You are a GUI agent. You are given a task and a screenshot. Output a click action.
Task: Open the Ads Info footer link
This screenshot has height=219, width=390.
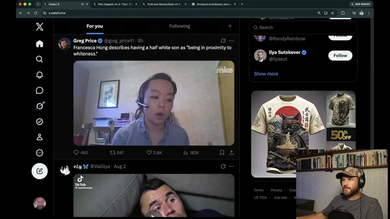280,198
